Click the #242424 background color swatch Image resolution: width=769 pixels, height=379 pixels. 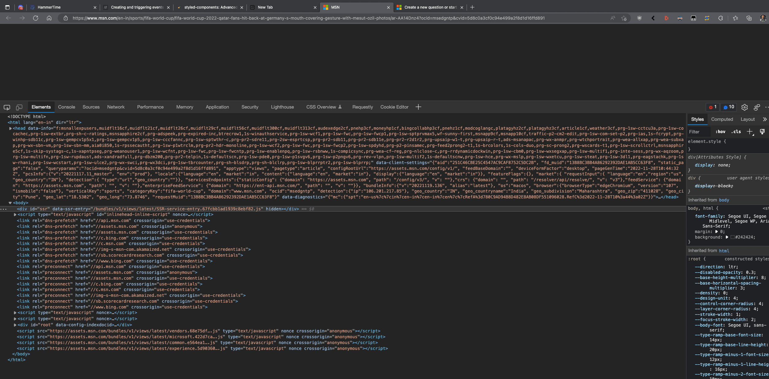click(x=732, y=237)
